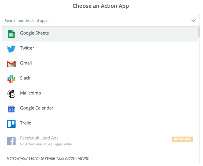Viewport: 203px width, 166px height.
Task: Click the Google Sheets app icon
Action: click(11, 34)
